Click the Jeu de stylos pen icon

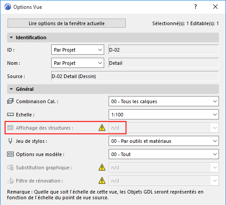coord(10,141)
